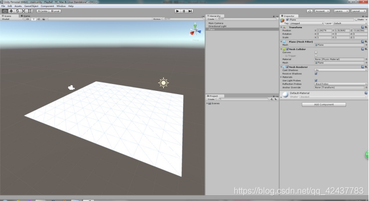369x201 pixels.
Task: Toggle the 2D scene view button
Action: click(x=27, y=19)
